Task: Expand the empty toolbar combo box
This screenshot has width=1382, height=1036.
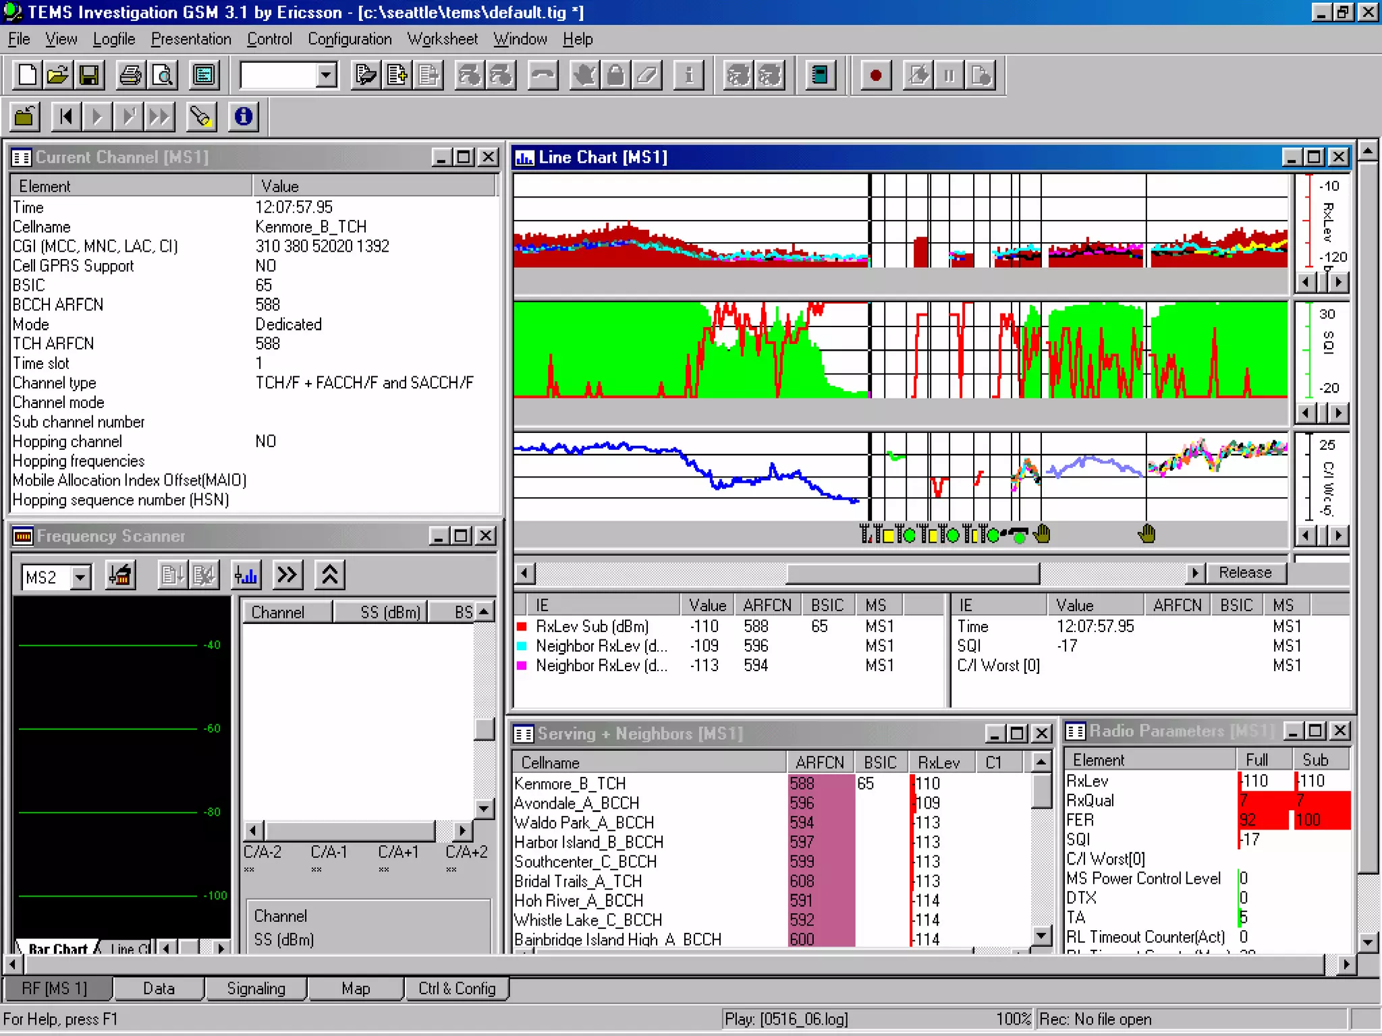Action: (x=327, y=75)
